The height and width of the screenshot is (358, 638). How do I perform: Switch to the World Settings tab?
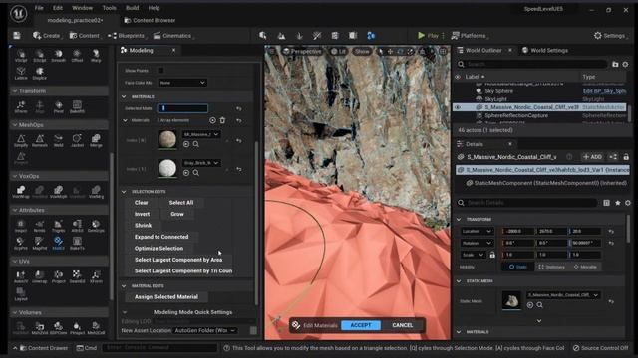coord(545,50)
